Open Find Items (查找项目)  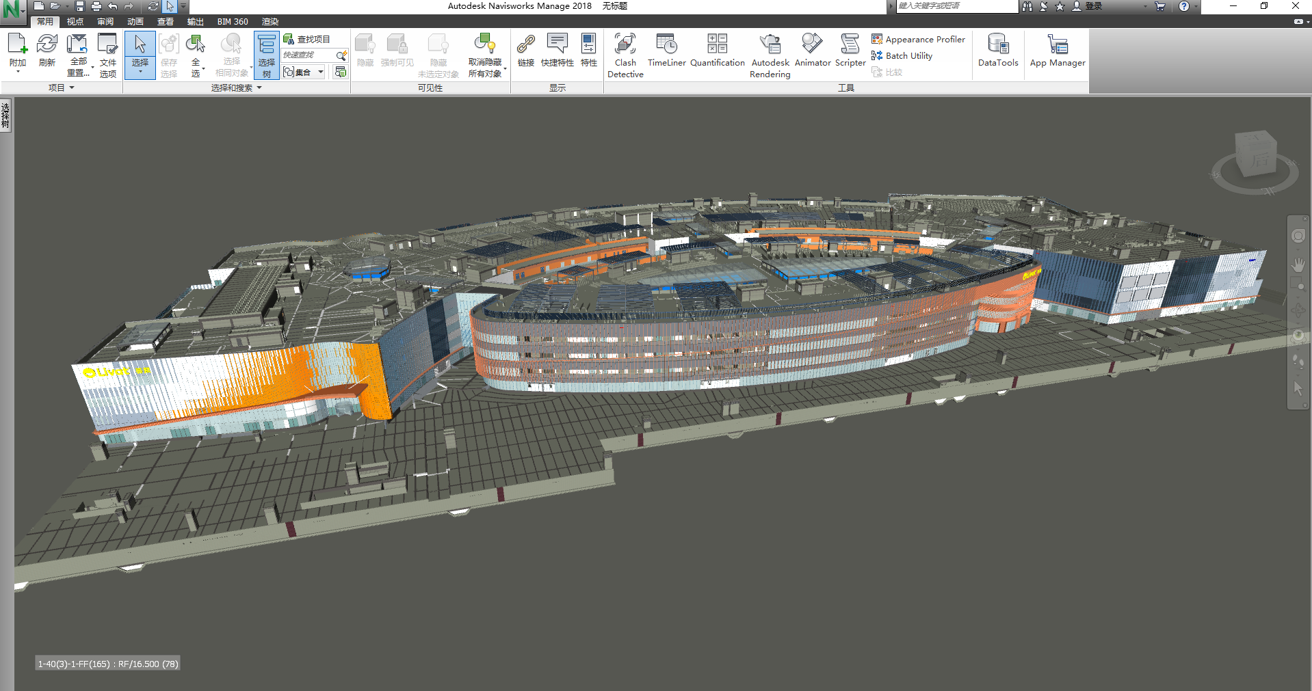click(307, 40)
